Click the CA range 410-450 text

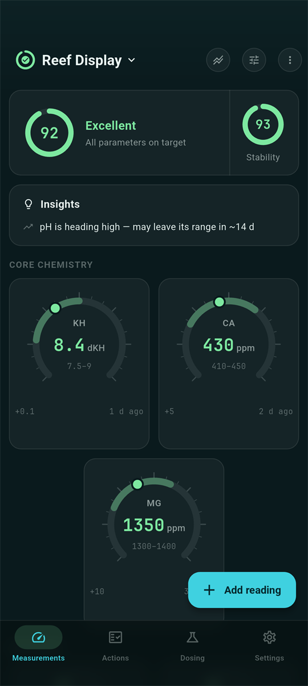coord(229,366)
